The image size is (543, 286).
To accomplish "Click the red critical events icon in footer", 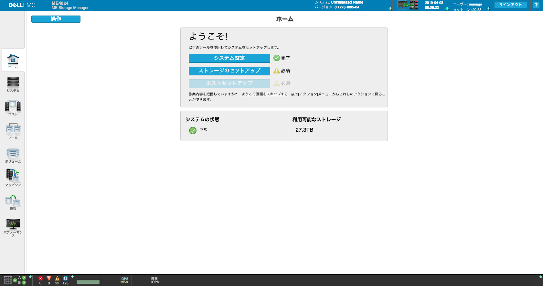I will coord(40,278).
